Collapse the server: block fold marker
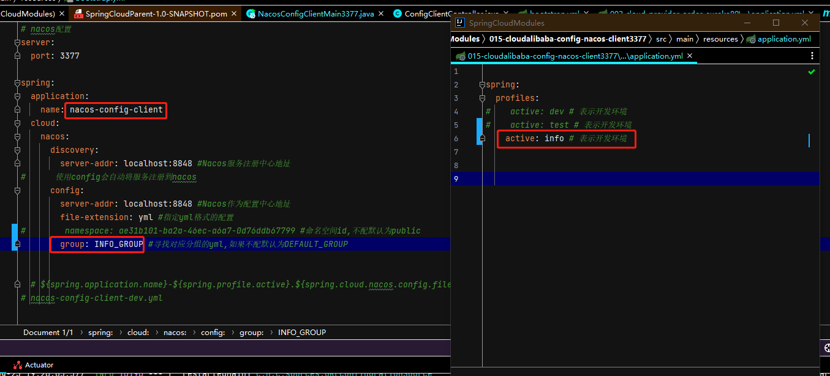 (x=17, y=43)
